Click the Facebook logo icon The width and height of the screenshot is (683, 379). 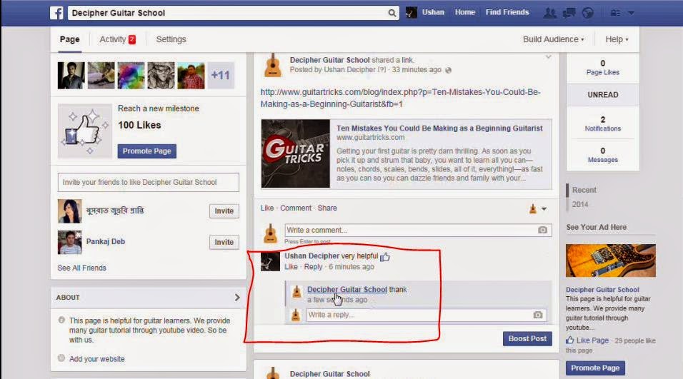(x=56, y=13)
